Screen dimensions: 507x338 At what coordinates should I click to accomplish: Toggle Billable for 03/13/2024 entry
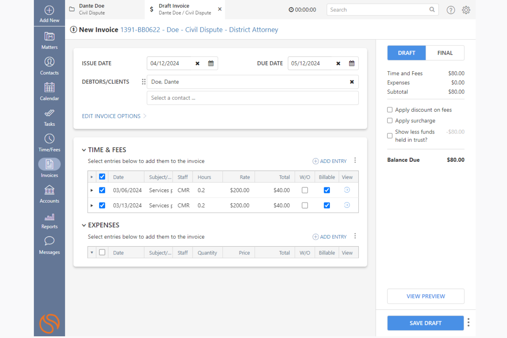(x=327, y=205)
